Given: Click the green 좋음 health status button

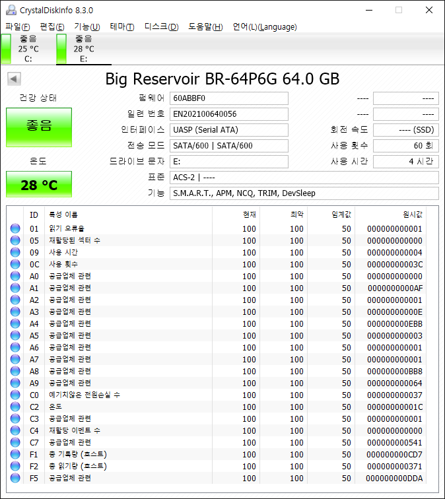Looking at the screenshot, I should tap(39, 127).
